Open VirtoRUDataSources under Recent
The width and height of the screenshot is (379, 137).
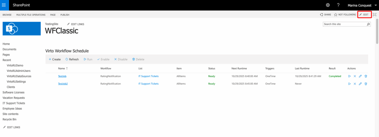(x=19, y=76)
